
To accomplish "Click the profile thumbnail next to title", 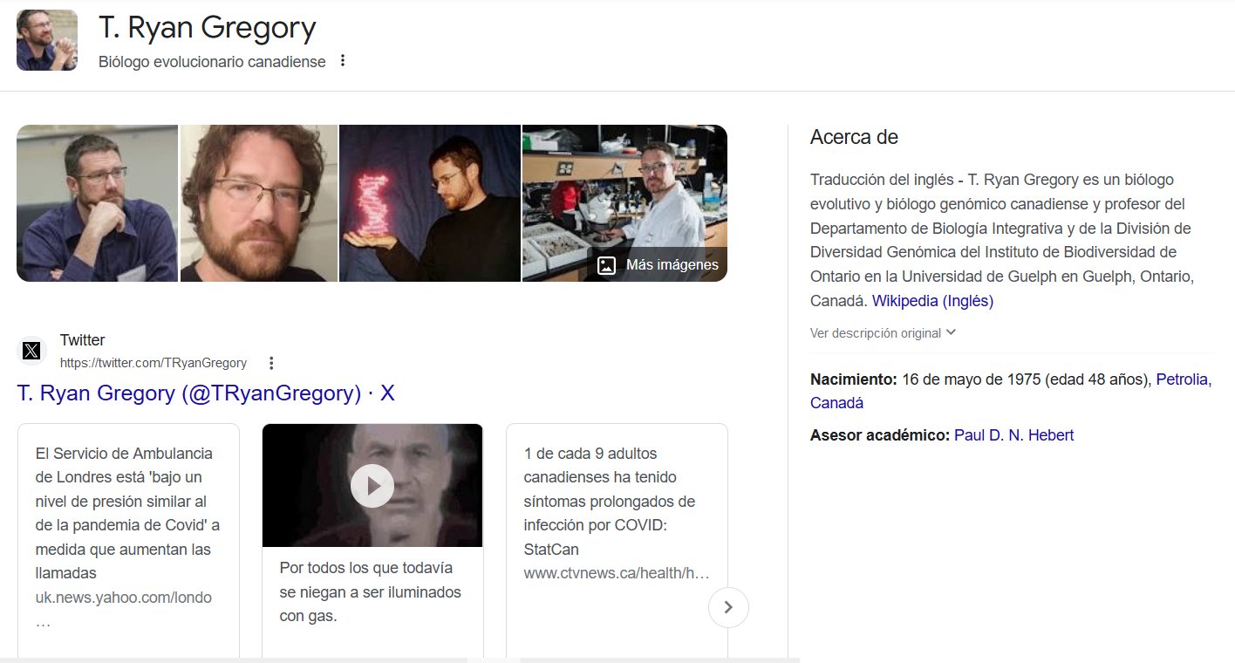I will [x=47, y=40].
